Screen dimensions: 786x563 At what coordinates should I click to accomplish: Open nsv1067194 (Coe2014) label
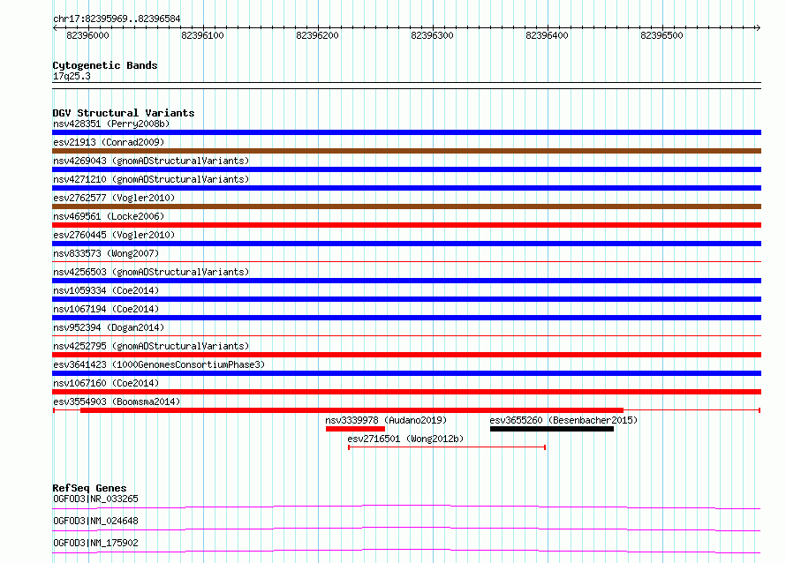pos(106,309)
